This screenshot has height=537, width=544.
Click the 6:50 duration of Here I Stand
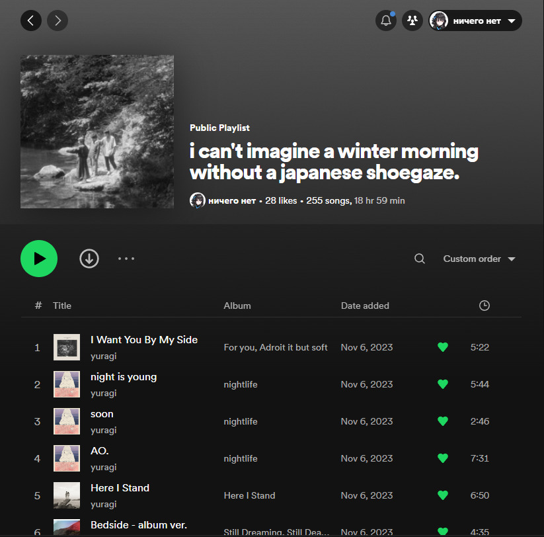click(x=479, y=495)
